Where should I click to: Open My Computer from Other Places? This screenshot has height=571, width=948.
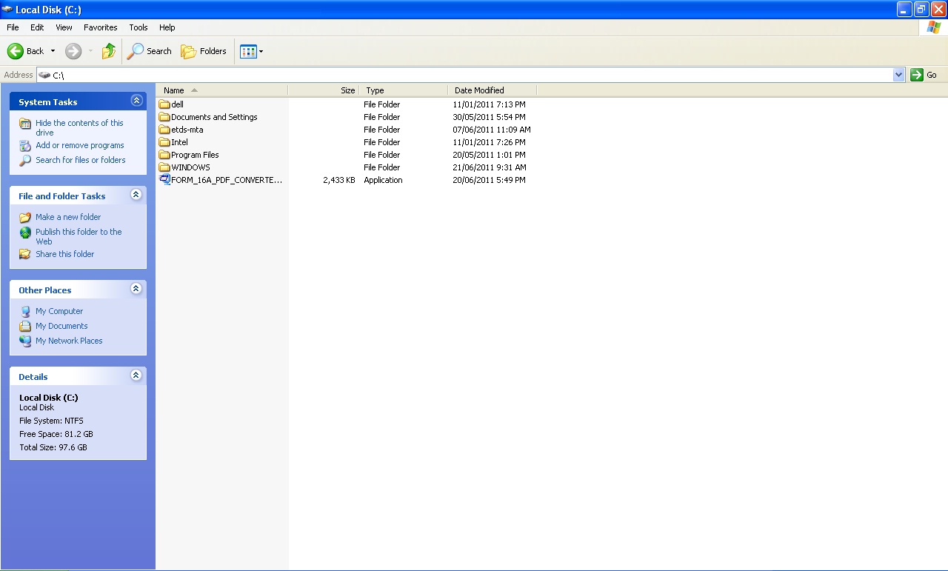click(59, 311)
